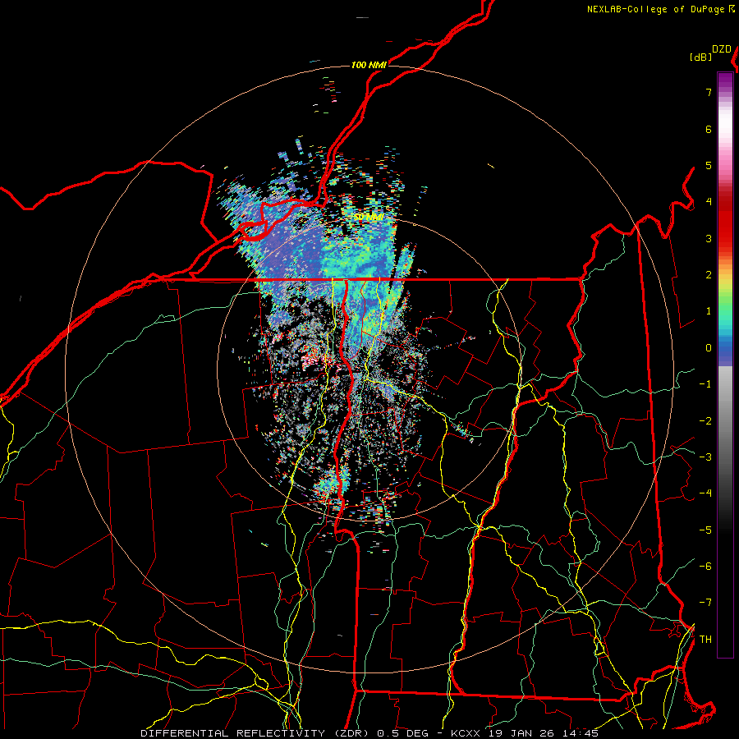The width and height of the screenshot is (739, 739).
Task: Click the -2 dB value on the scale
Action: [x=705, y=421]
